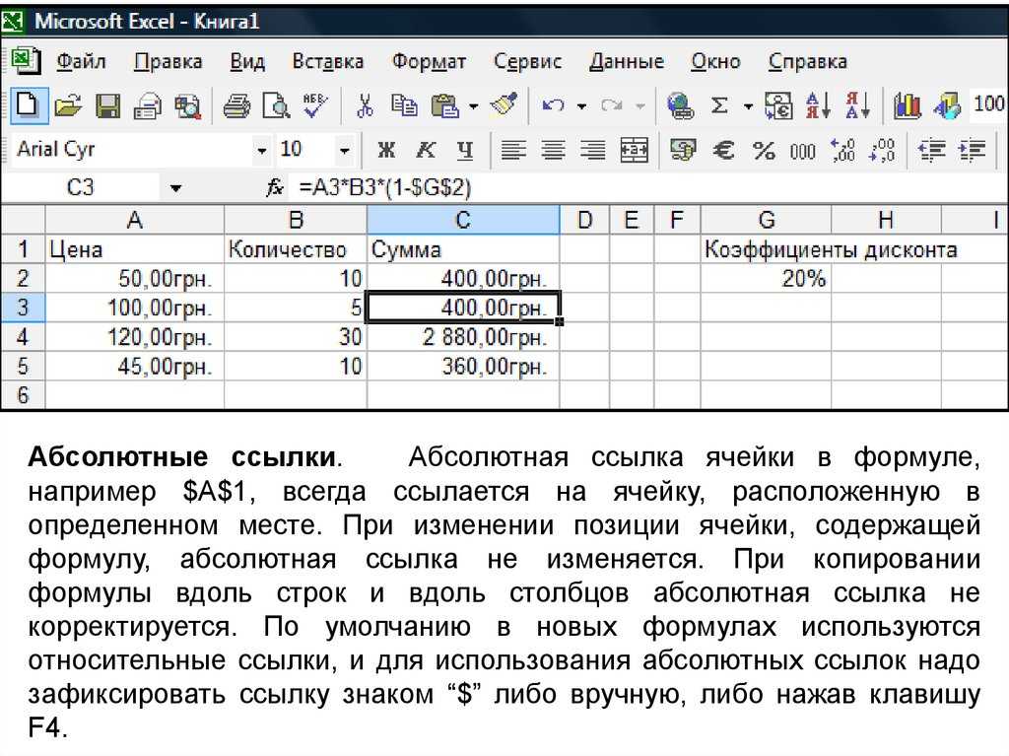Image resolution: width=1009 pixels, height=756 pixels.
Task: Open Print Preview with the magnifier page icon
Action: click(x=276, y=104)
